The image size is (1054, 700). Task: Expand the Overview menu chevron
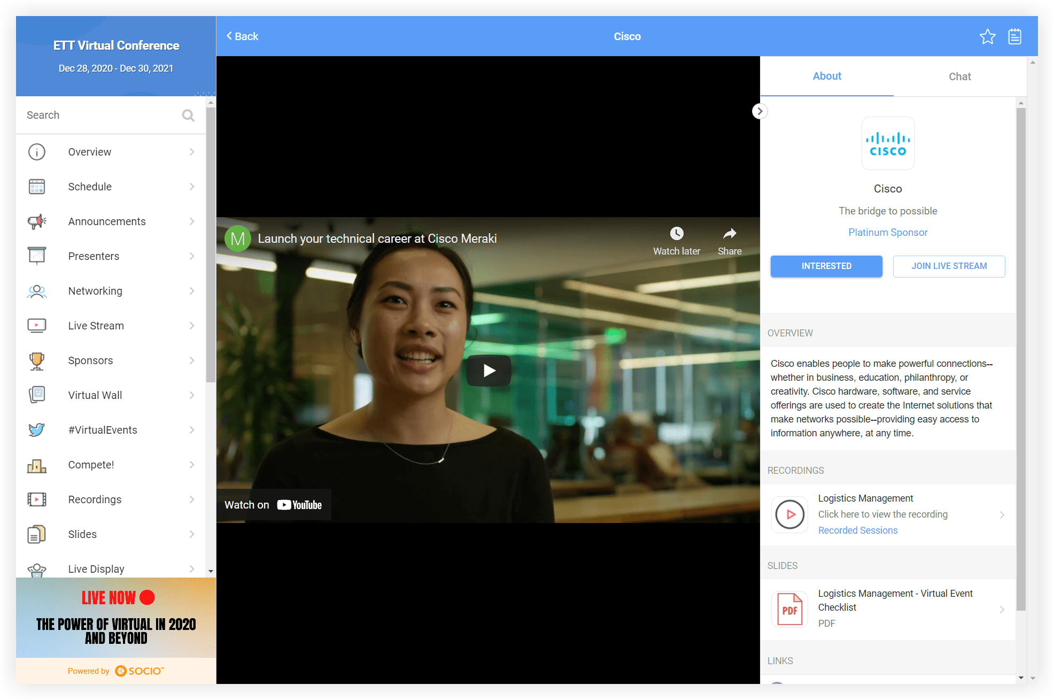click(192, 152)
